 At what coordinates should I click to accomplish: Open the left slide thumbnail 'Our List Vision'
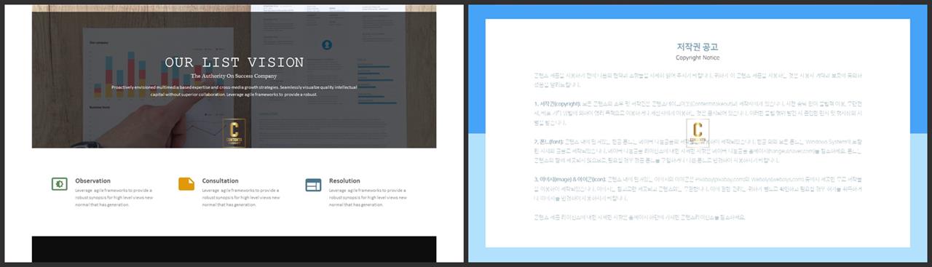[234, 134]
